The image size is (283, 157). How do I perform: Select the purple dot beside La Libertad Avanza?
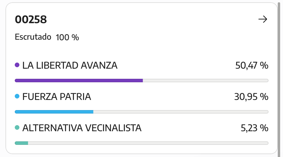click(x=17, y=65)
